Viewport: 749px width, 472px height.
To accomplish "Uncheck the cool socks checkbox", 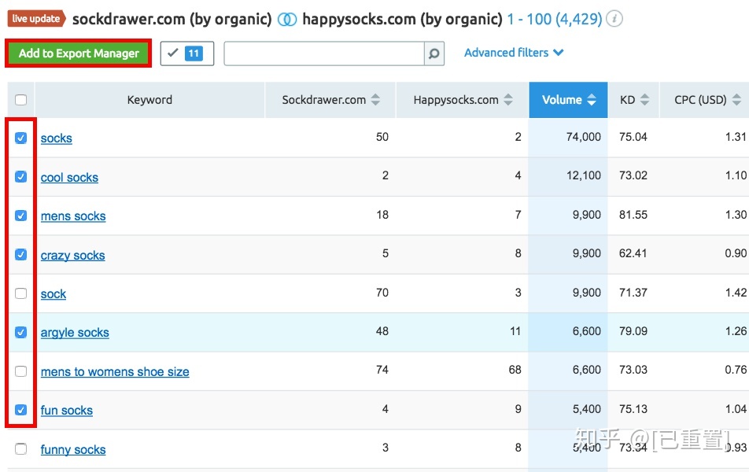I will tap(21, 177).
